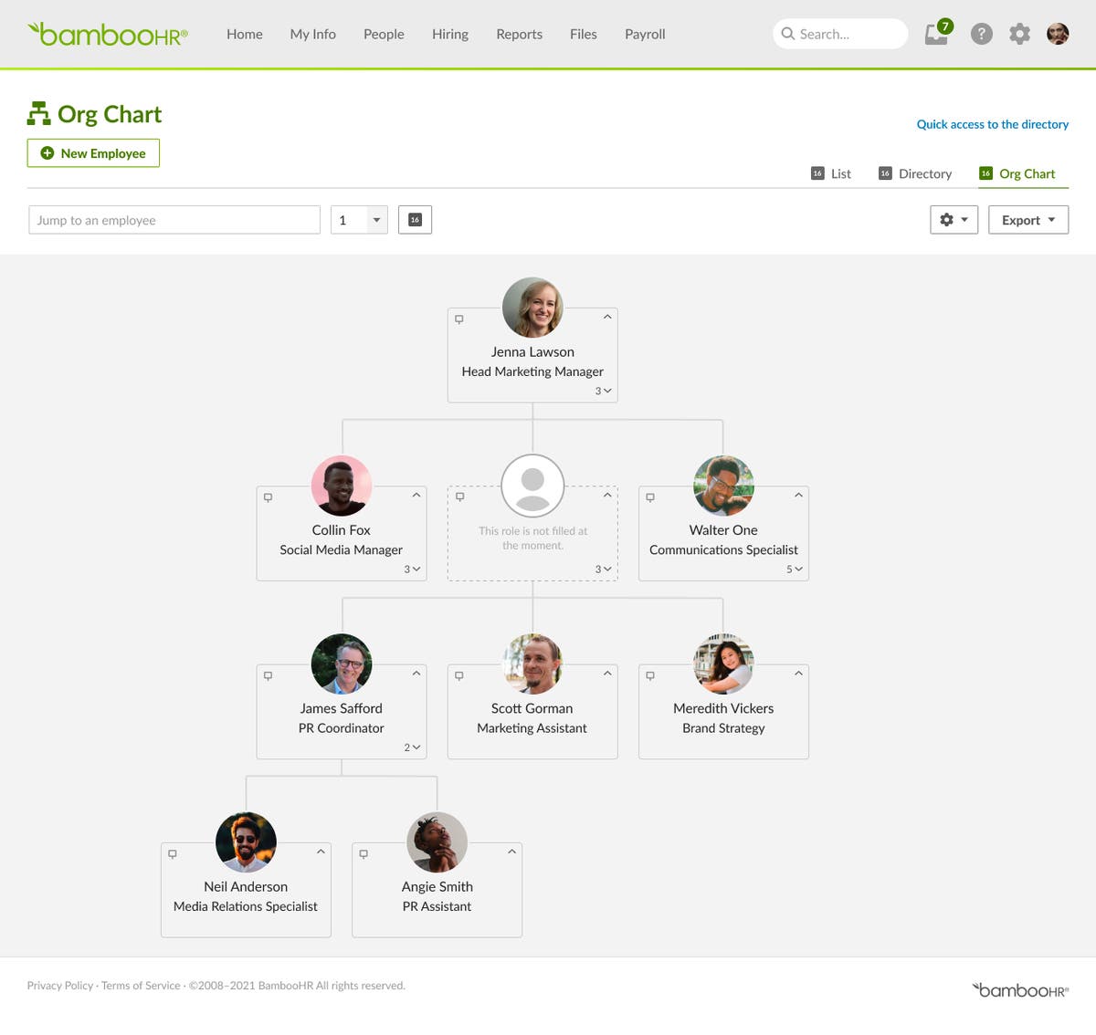This screenshot has width=1096, height=1035.
Task: Collapse Angie Smith's card chevron
Action: 511,851
